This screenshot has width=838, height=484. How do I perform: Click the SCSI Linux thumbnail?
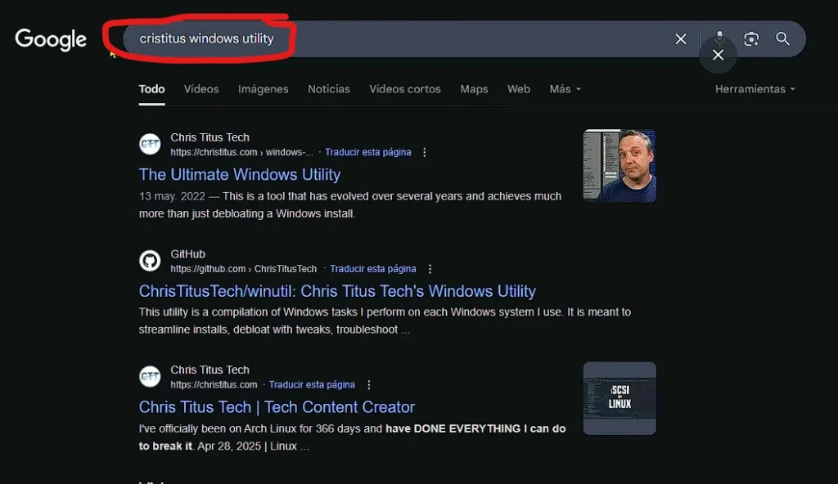(x=619, y=398)
